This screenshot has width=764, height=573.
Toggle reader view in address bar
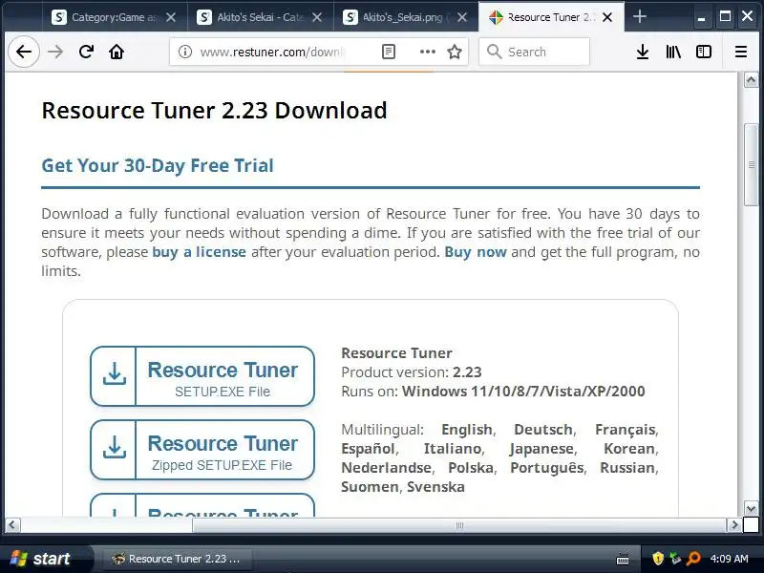(389, 52)
